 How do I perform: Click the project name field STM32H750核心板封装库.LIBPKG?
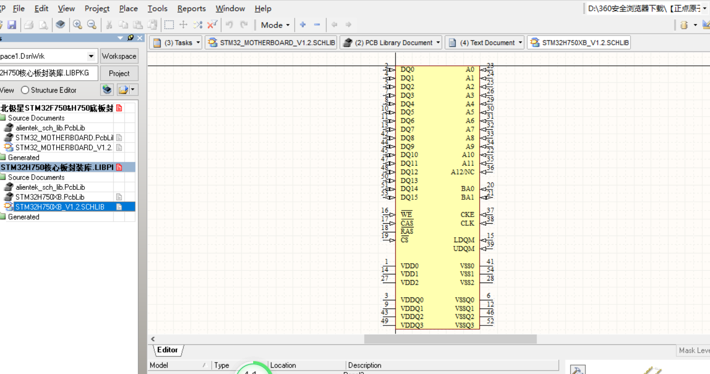point(48,73)
